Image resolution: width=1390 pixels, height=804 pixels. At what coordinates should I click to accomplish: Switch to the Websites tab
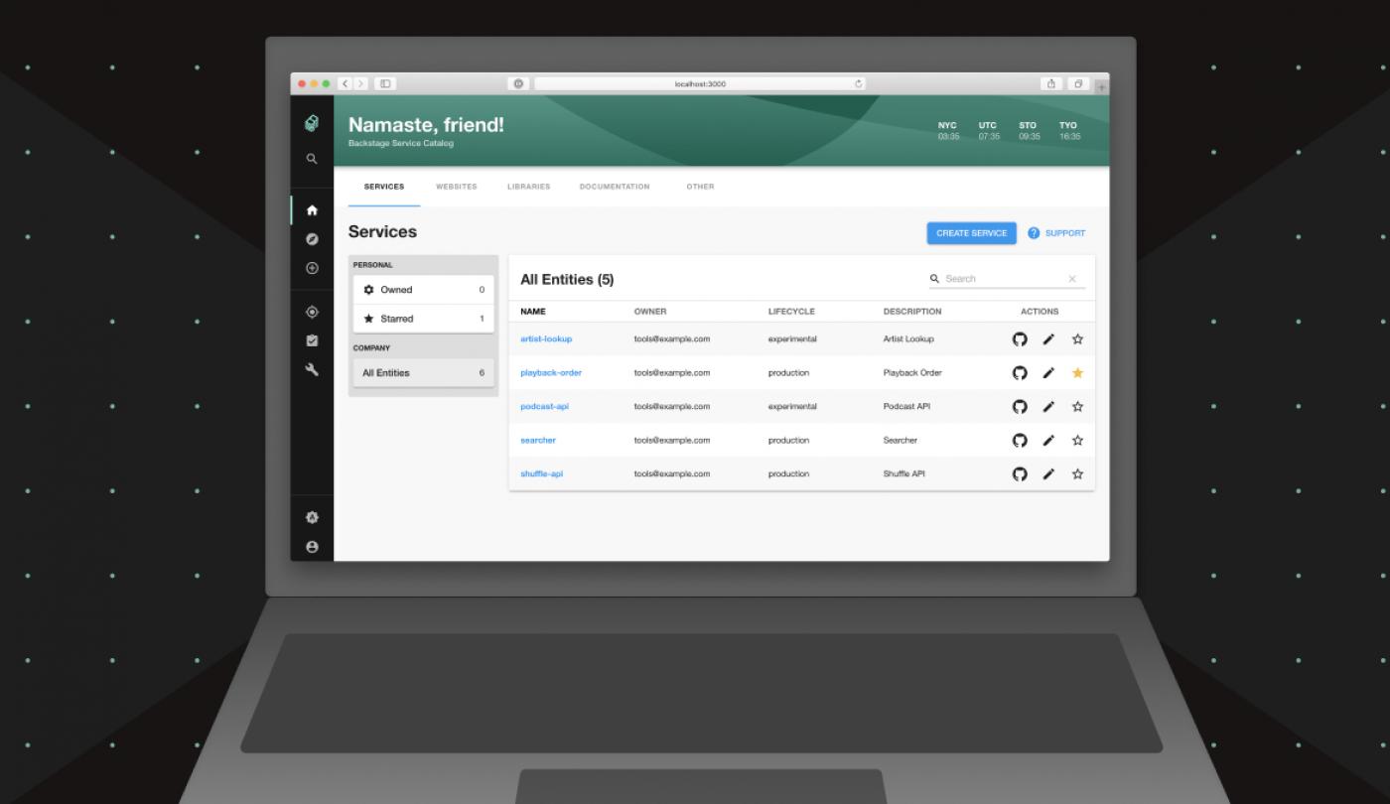click(x=456, y=187)
